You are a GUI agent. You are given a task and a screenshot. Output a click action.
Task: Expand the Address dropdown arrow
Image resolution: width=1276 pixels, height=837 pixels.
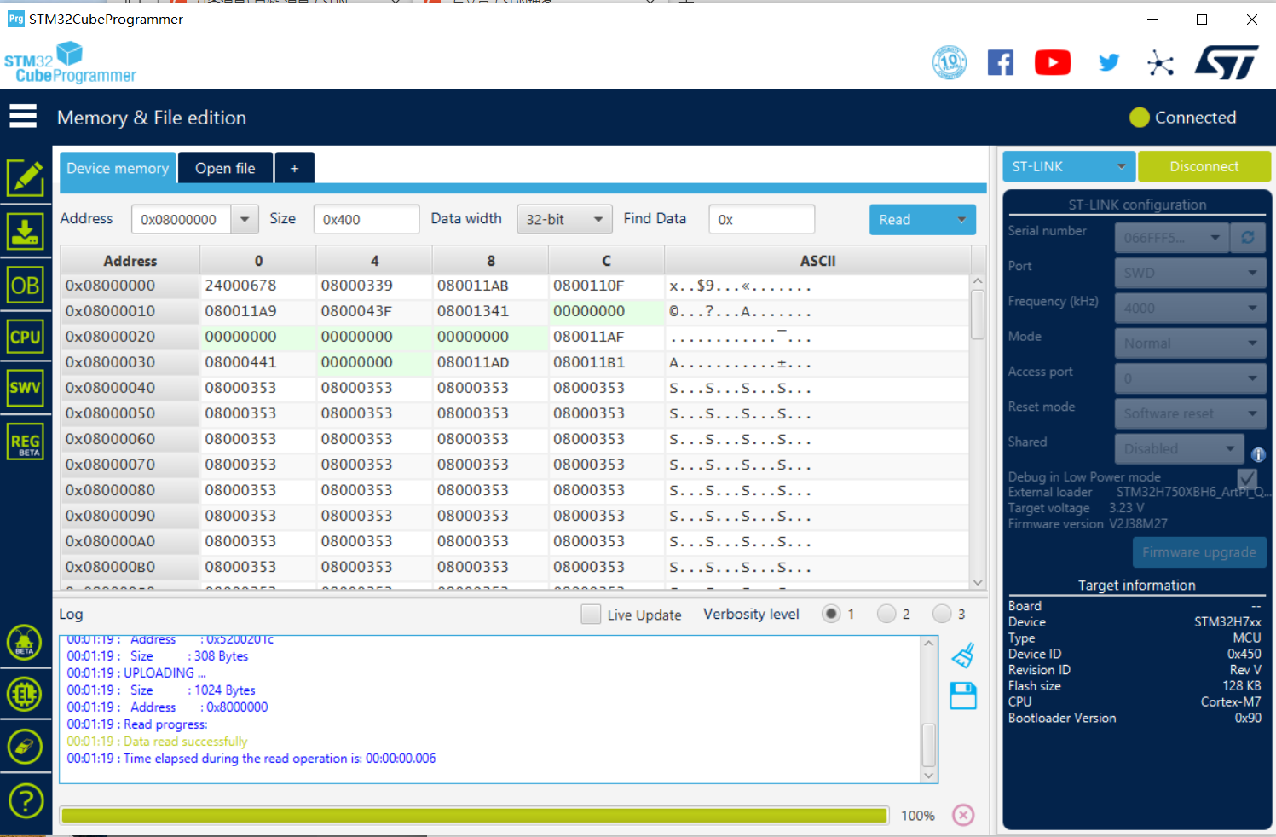point(245,219)
